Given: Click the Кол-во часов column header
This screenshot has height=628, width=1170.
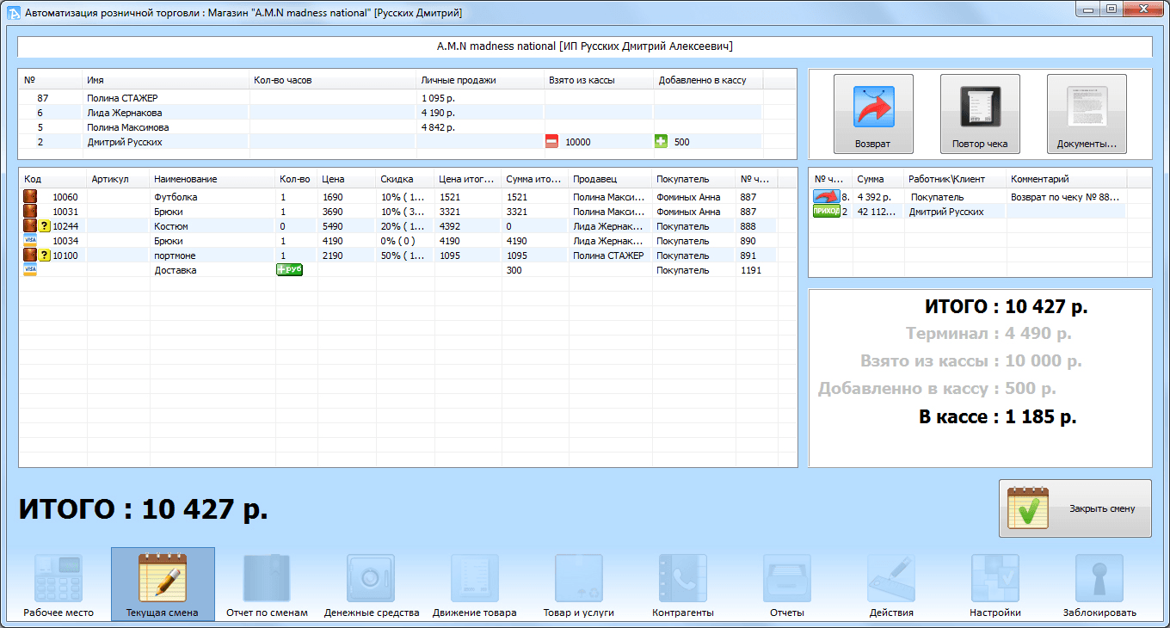Looking at the screenshot, I should [x=333, y=80].
